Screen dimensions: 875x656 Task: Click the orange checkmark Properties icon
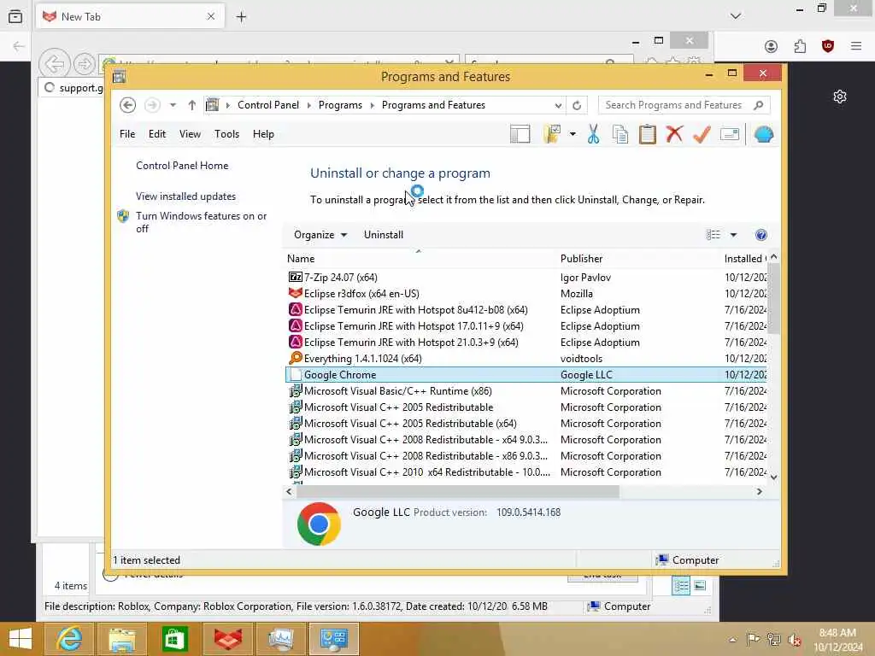click(x=702, y=134)
